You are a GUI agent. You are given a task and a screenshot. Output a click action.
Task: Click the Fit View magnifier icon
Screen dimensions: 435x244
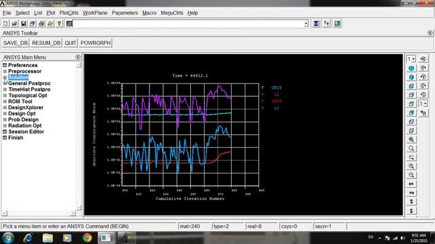[x=411, y=140]
